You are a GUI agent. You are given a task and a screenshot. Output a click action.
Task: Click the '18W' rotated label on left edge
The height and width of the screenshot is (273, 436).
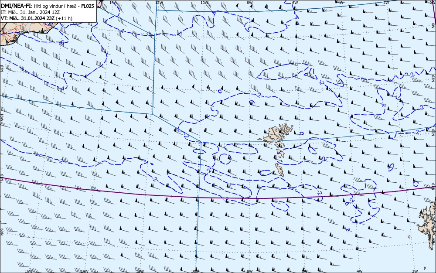pos(2,118)
